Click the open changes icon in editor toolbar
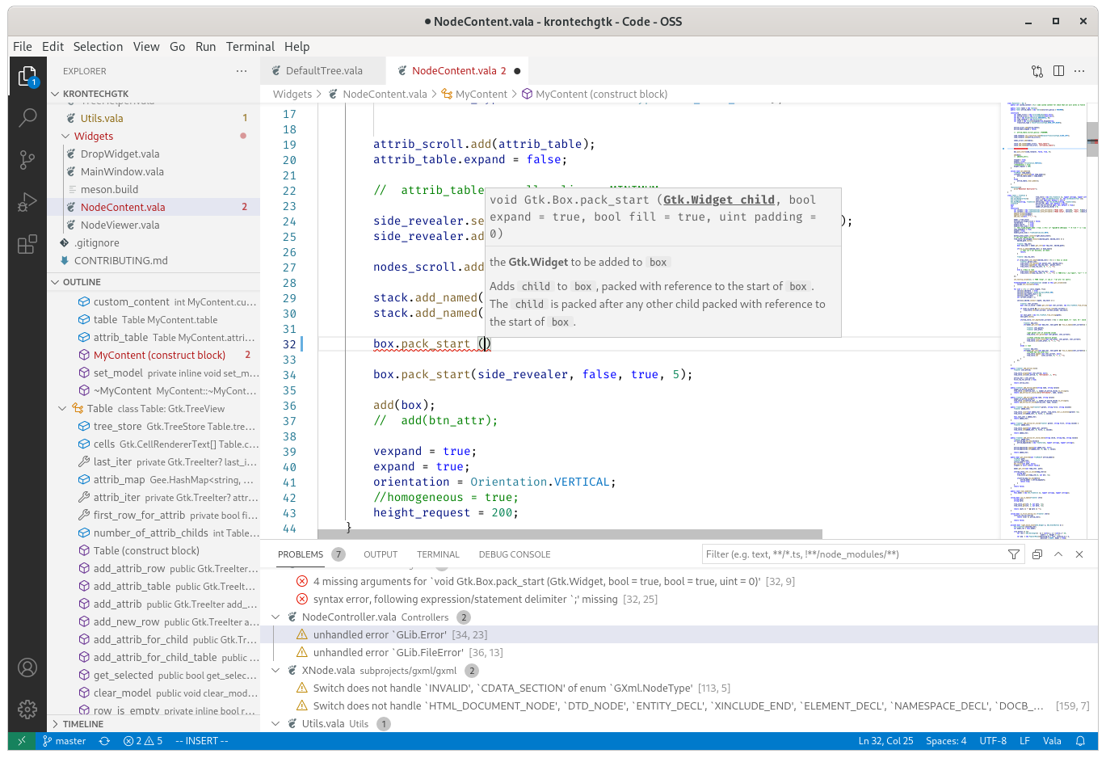The height and width of the screenshot is (758, 1106). tap(1037, 71)
